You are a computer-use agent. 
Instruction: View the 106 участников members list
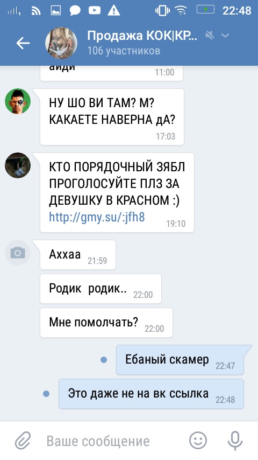124,51
